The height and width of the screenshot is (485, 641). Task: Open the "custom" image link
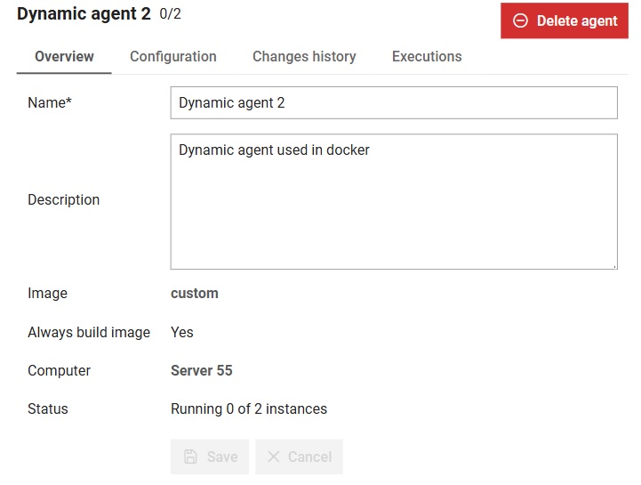(195, 294)
